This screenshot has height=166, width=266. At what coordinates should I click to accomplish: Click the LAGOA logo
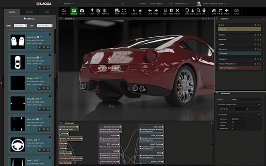[x=44, y=4]
